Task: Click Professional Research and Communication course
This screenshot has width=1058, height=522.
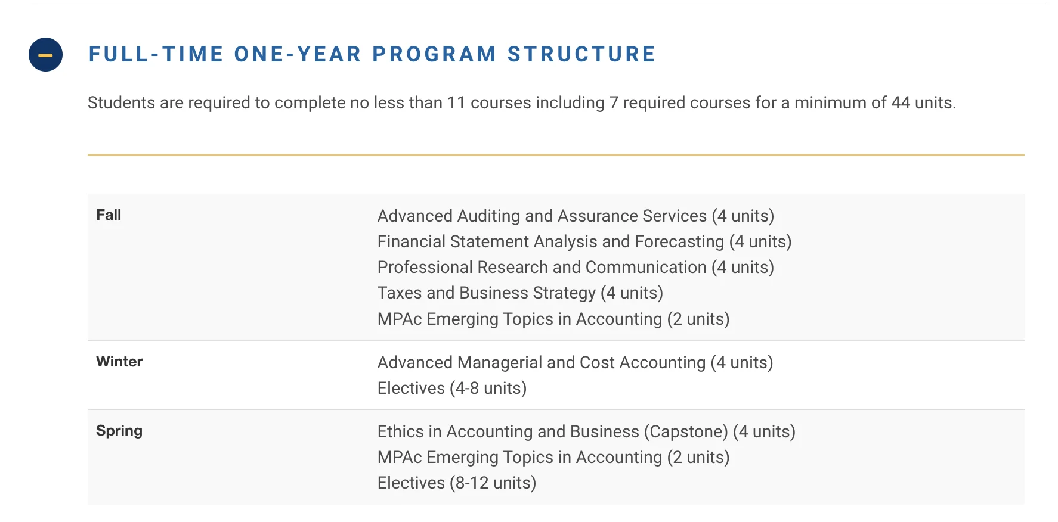Action: (575, 267)
